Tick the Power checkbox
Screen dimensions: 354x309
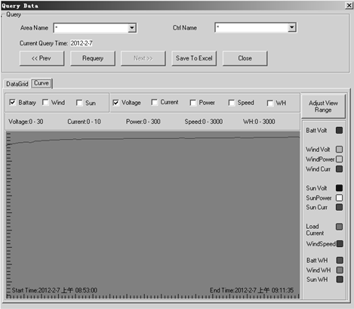tap(193, 103)
